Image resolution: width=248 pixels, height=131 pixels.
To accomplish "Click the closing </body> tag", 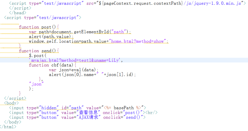I will 13,122.
